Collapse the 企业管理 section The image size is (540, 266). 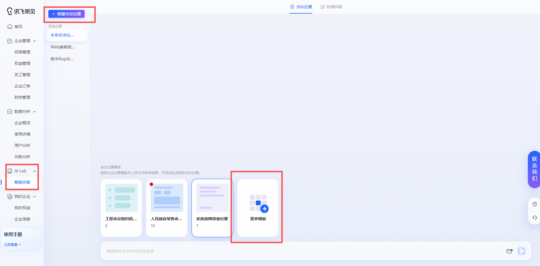[x=35, y=41]
